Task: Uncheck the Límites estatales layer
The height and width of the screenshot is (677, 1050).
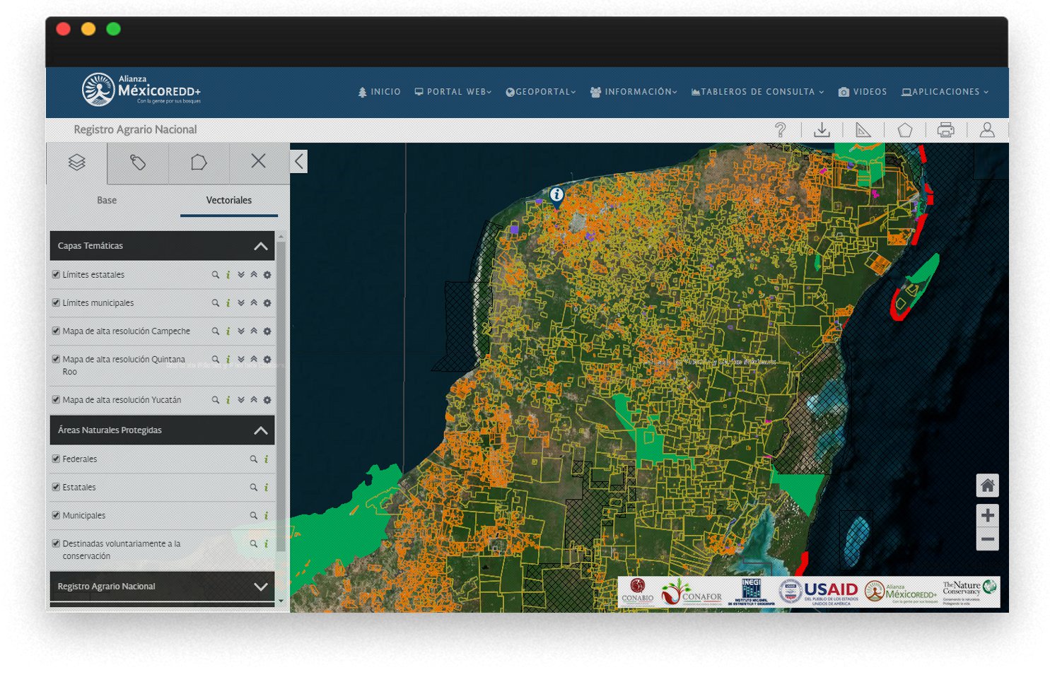Action: click(x=56, y=274)
